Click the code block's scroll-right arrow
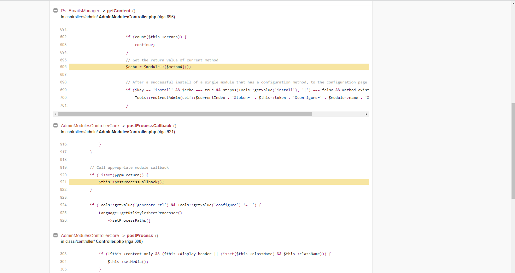 point(366,114)
